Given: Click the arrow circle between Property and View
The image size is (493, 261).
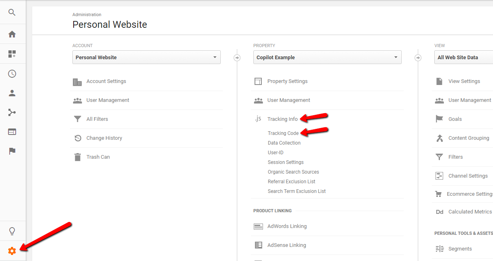Looking at the screenshot, I should [x=418, y=58].
